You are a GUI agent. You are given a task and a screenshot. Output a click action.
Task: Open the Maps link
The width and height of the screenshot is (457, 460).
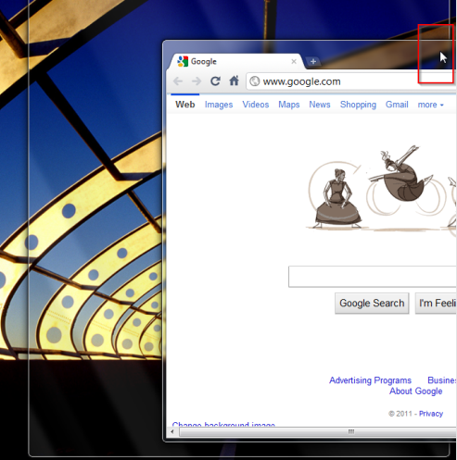[x=289, y=105]
